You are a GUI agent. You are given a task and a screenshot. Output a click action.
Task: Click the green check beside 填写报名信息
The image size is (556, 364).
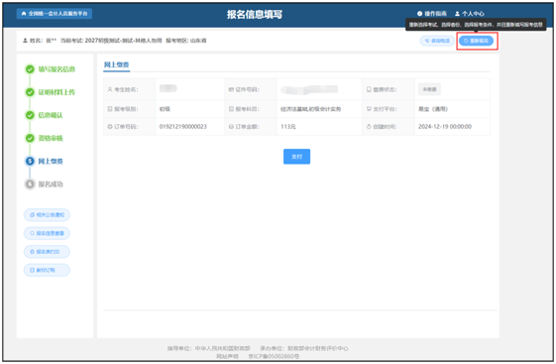(30, 69)
